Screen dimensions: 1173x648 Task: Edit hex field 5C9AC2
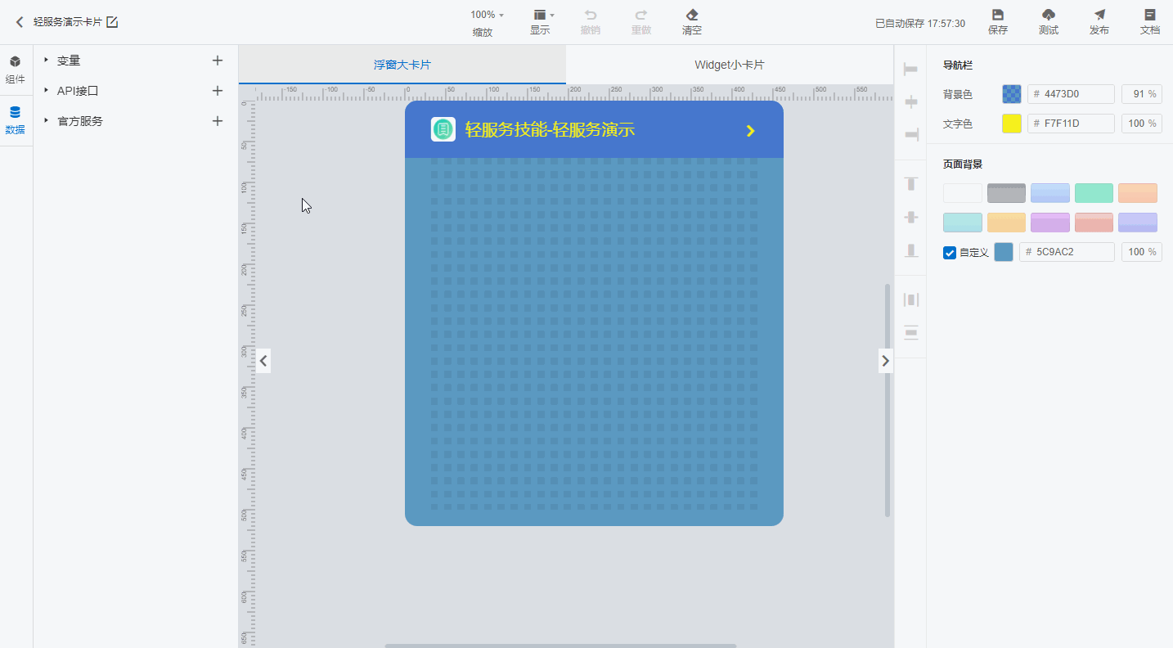[1067, 252]
